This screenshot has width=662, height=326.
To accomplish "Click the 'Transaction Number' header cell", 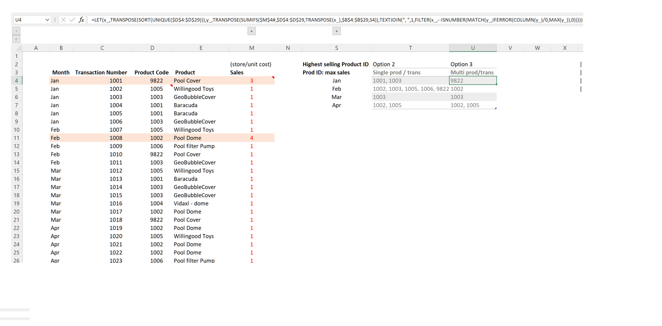I will (101, 72).
